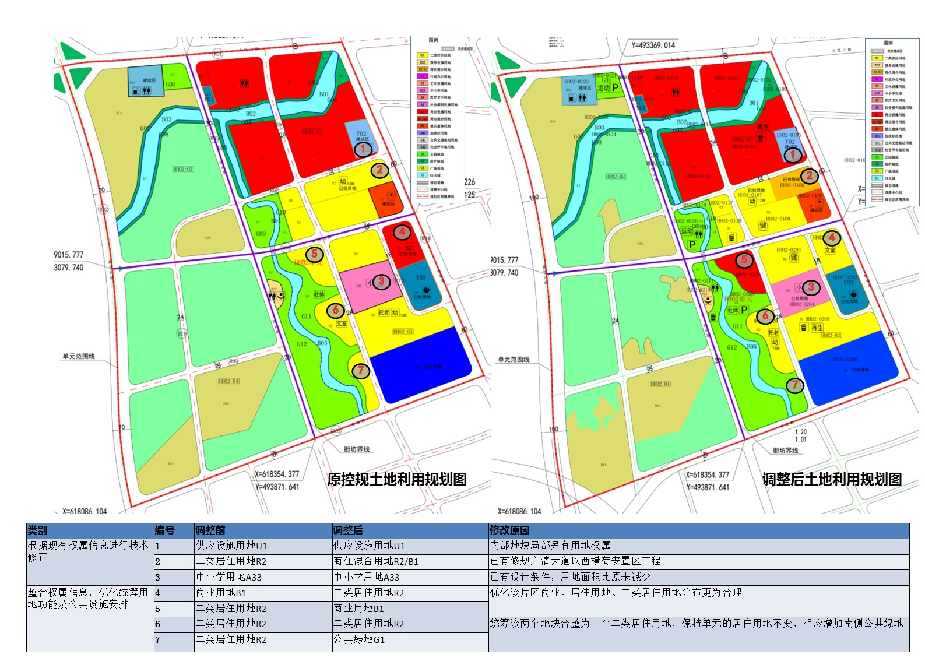This screenshot has height=661, width=925.
Task: Click marker 1 on the adjusted plan map (调整后)
Action: [x=792, y=156]
